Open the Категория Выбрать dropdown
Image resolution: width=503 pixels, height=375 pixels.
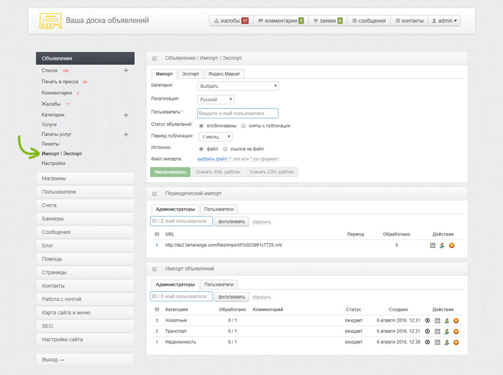point(238,86)
